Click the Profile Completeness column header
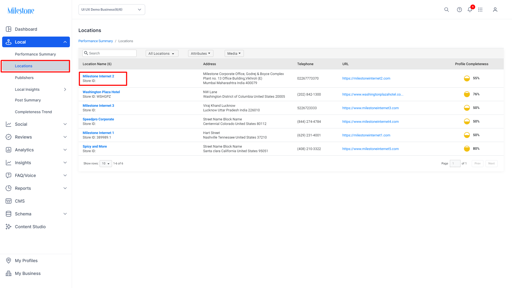Viewport: 512px width, 288px height. point(471,64)
